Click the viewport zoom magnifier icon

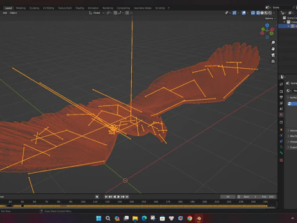point(273,43)
